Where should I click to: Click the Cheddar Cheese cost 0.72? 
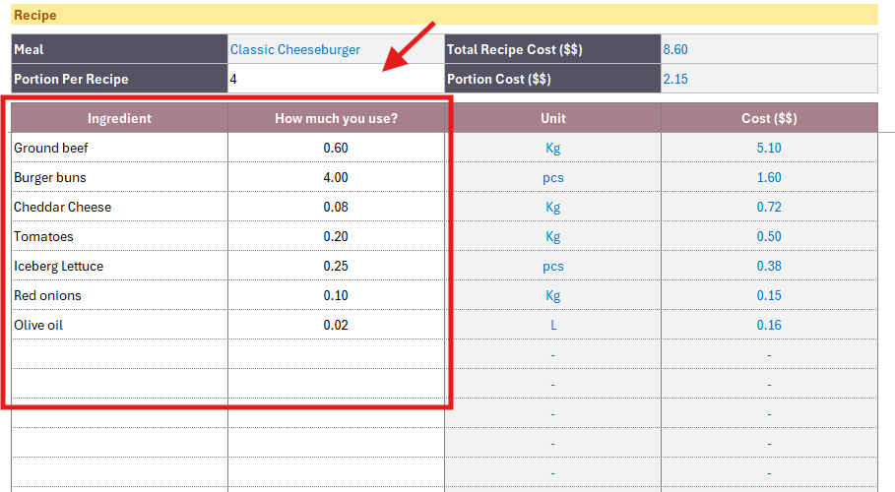(769, 207)
